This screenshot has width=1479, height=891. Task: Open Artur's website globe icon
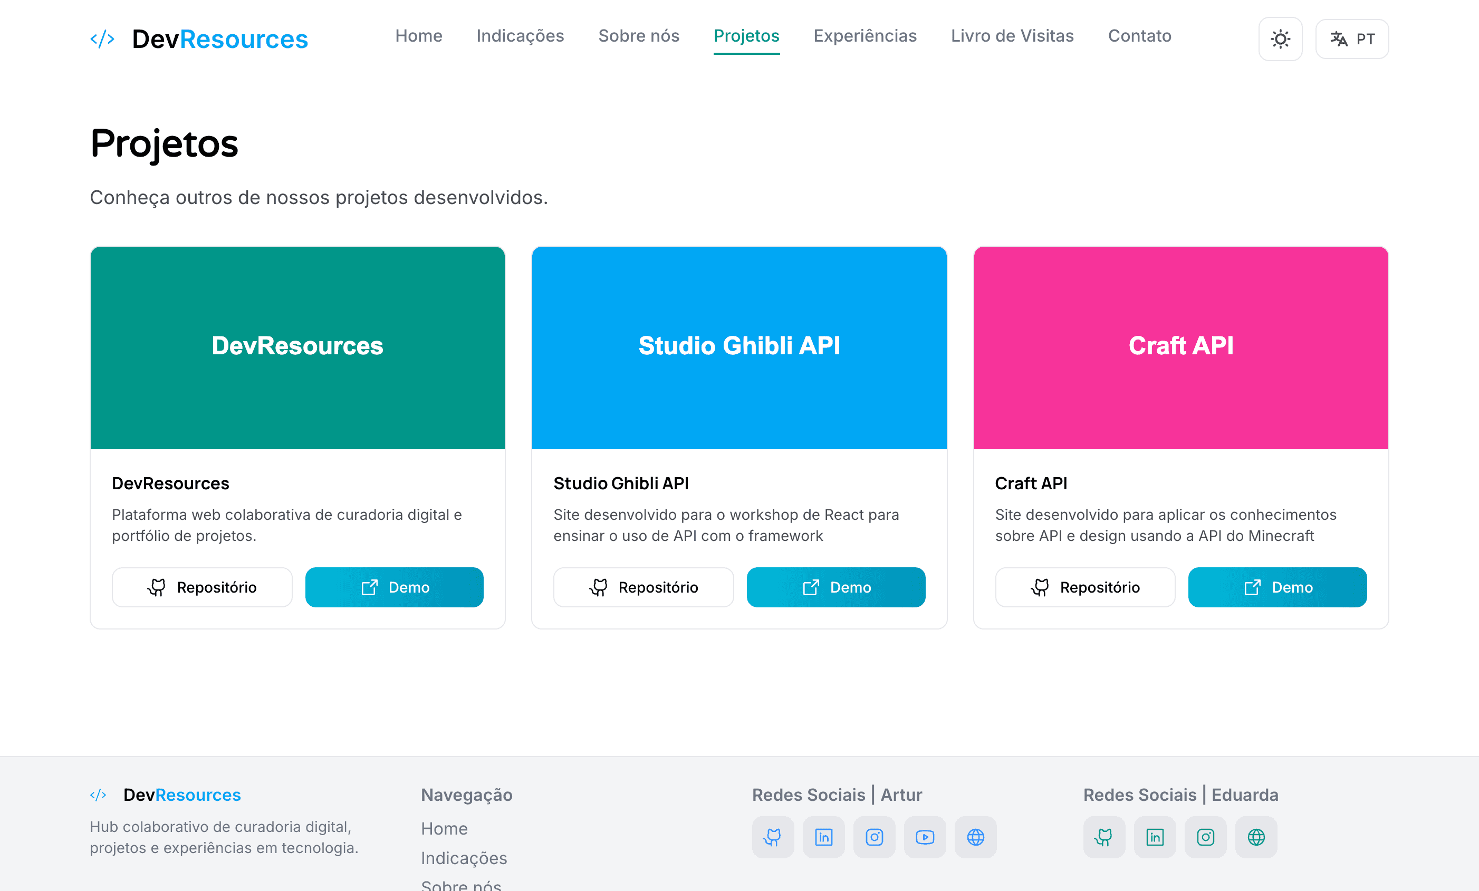(x=975, y=837)
